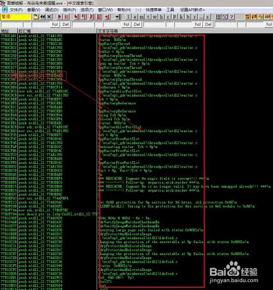Click the third Del button in the bar
The width and height of the screenshot is (273, 290).
209,25
